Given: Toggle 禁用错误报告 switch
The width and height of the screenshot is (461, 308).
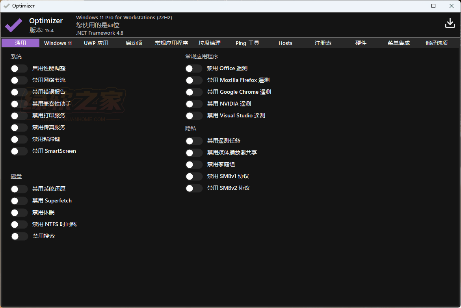Looking at the screenshot, I should coord(19,92).
